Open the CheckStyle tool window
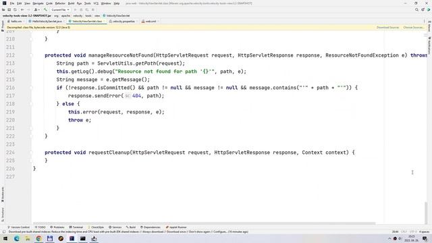 coord(96,227)
